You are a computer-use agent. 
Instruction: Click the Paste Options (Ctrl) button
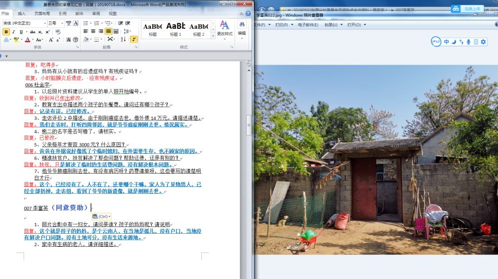tap(101, 216)
